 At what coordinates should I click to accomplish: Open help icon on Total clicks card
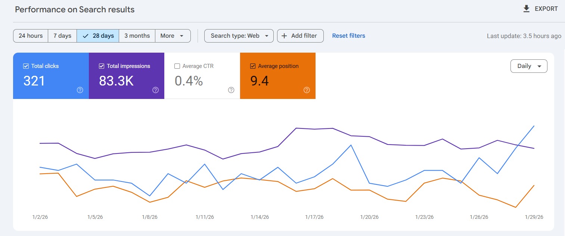(80, 90)
